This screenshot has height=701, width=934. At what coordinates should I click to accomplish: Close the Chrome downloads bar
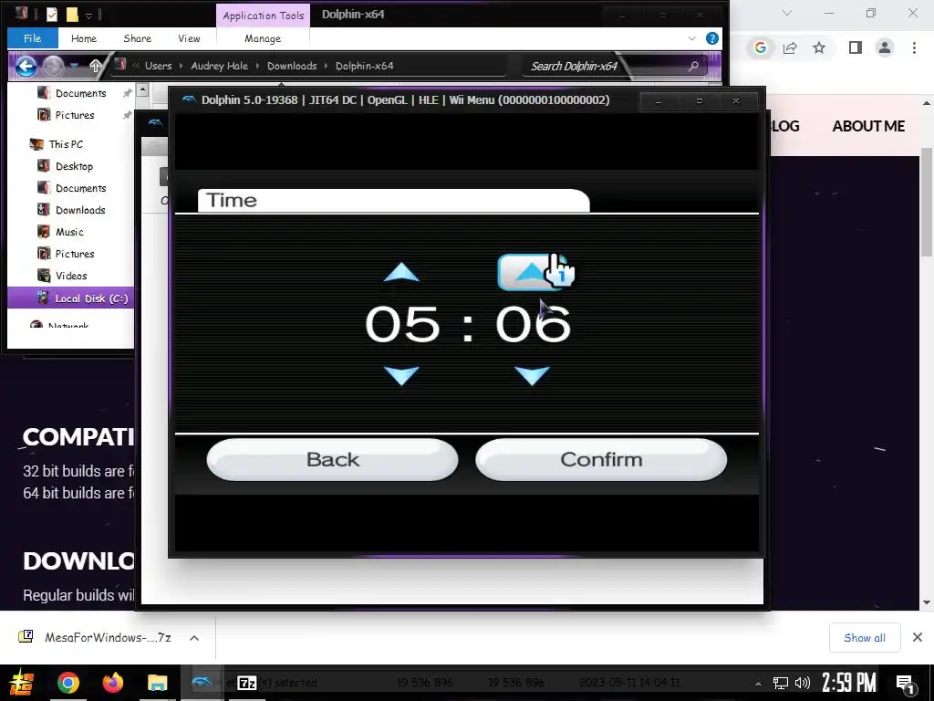pos(918,638)
